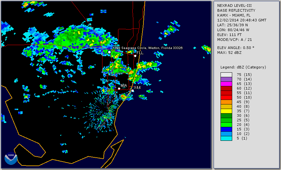Click the 'KAMX - MIAMI, FL' station text
This screenshot has height=170, width=281.
(x=234, y=15)
